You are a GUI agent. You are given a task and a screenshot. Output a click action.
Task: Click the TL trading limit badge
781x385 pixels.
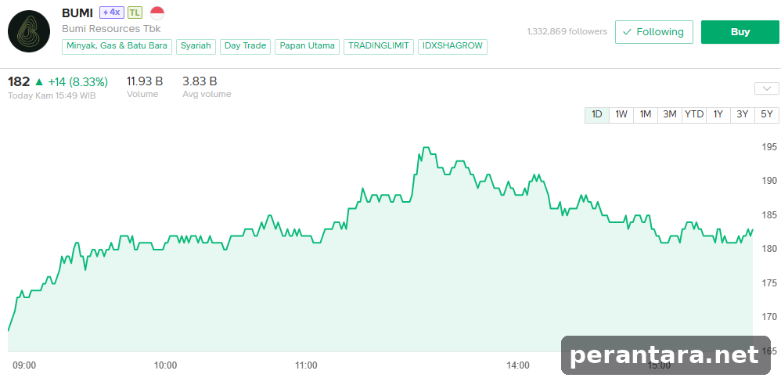(x=135, y=13)
